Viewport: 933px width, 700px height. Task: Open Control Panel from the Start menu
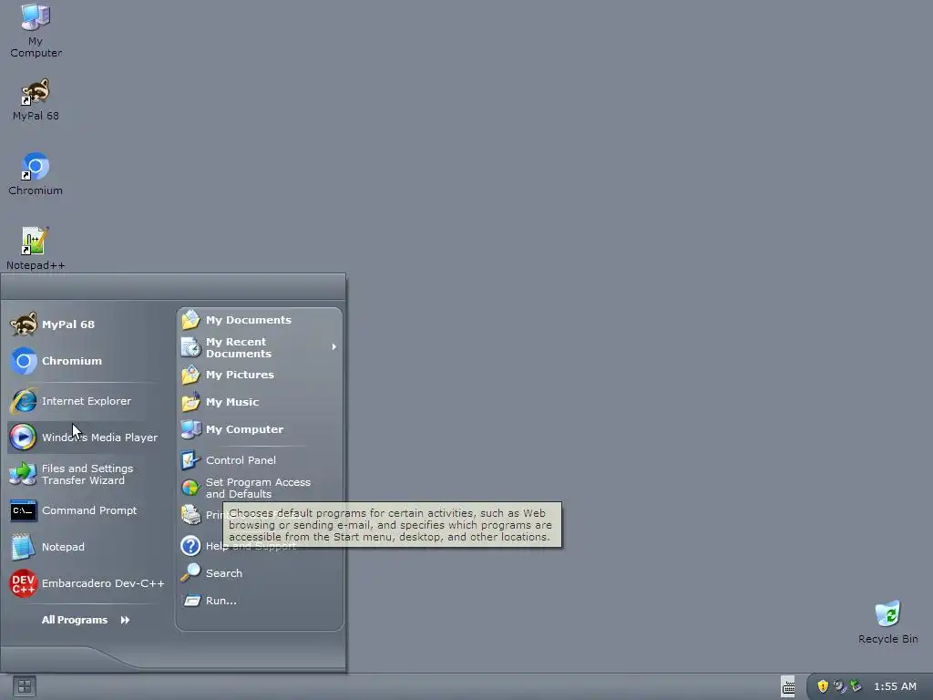pos(260,460)
